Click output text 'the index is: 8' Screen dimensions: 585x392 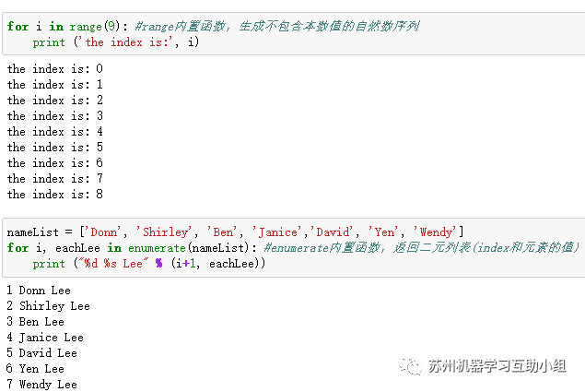click(55, 195)
